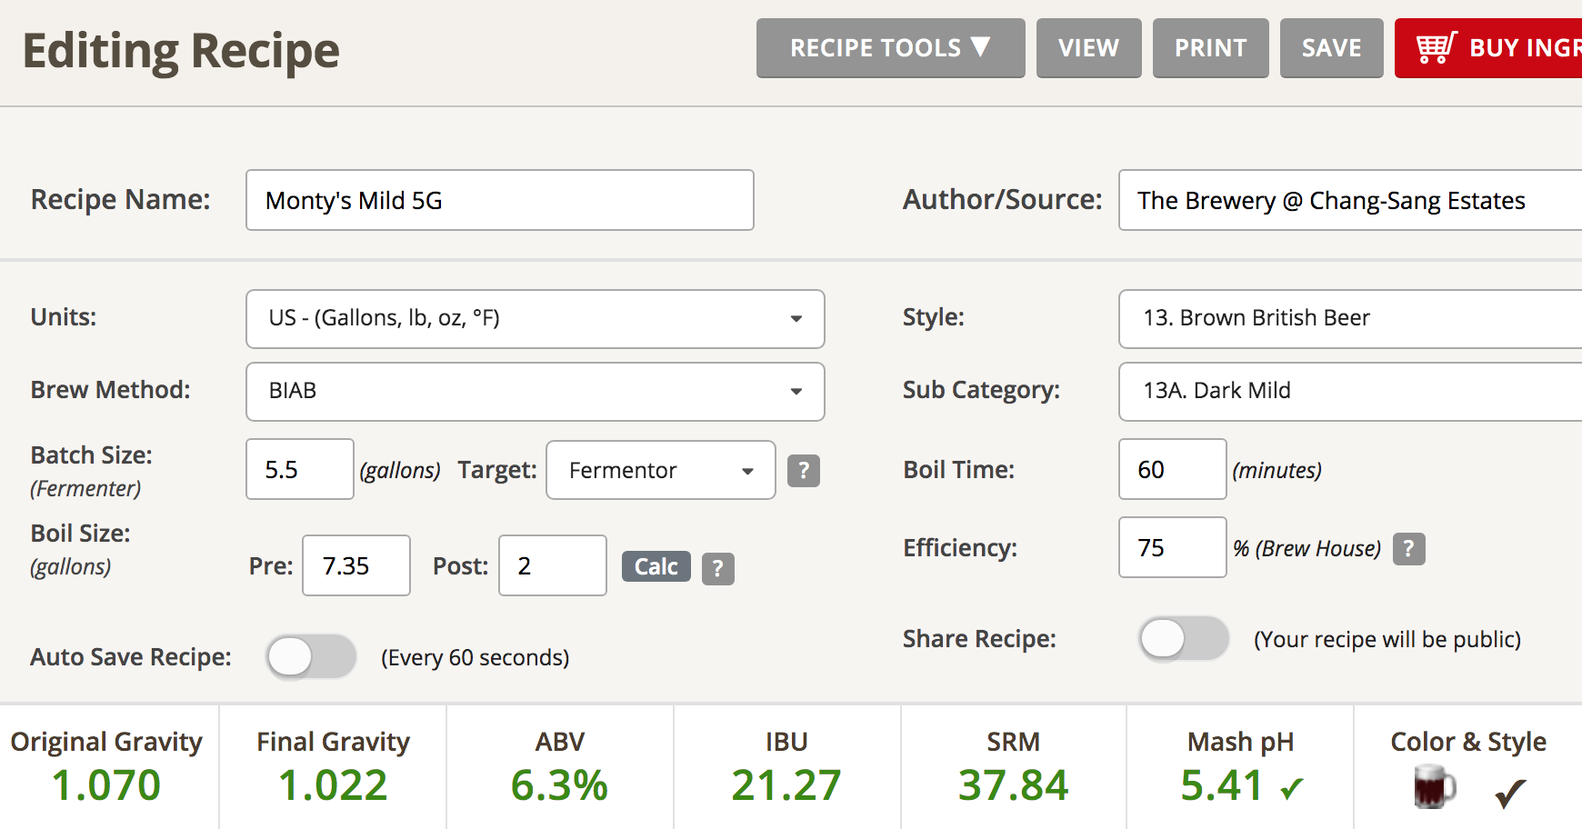Expand the Brew Method dropdown
This screenshot has height=829, width=1582.
point(535,392)
